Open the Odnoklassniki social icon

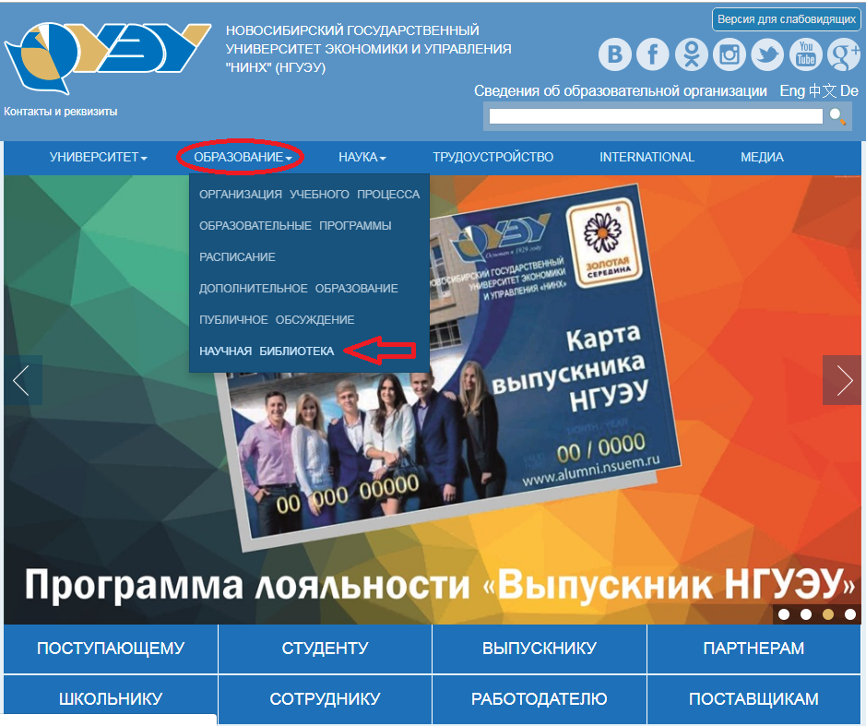[x=691, y=54]
